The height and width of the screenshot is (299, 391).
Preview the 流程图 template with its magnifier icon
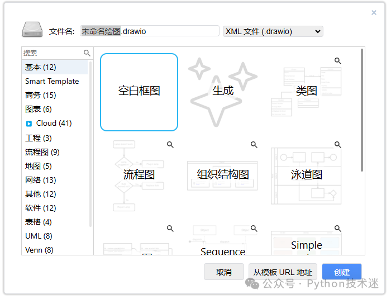(170, 145)
